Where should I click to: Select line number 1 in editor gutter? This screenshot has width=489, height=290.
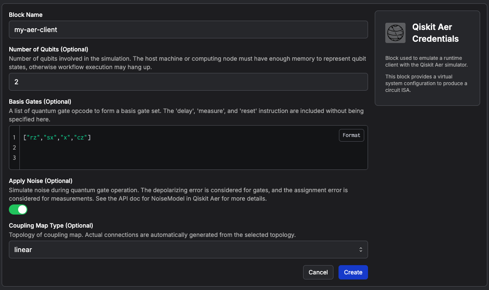14,137
